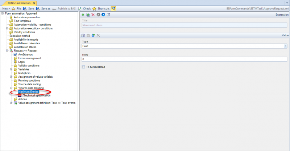This screenshot has width=290, height=151.
Task: Click the floppy disk Save icon
Action: pyautogui.click(x=25, y=8)
